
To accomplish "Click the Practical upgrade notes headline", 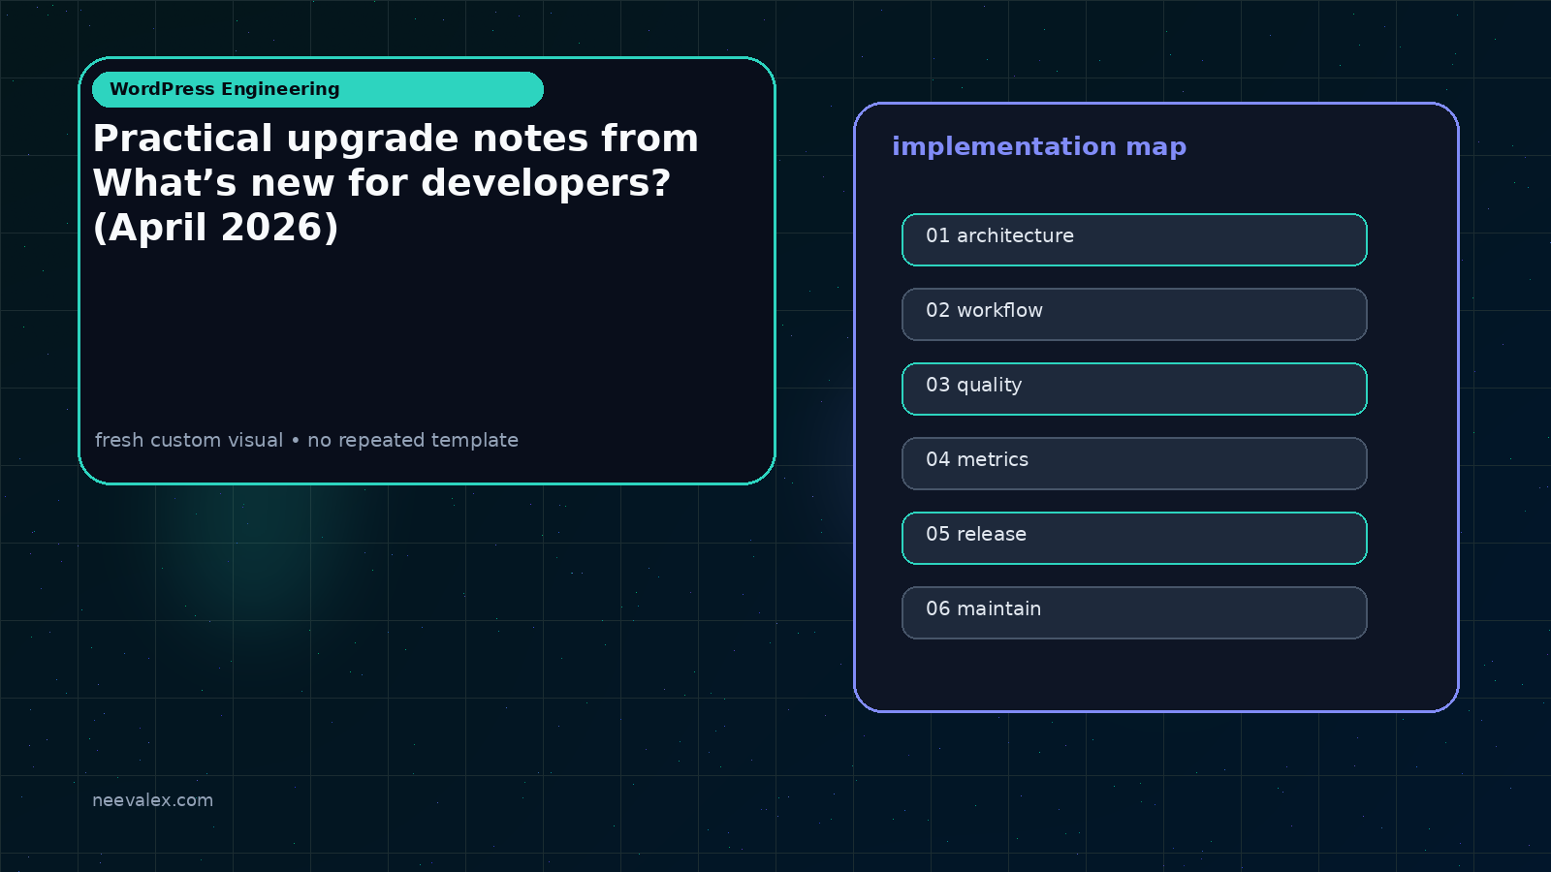I will (x=396, y=183).
